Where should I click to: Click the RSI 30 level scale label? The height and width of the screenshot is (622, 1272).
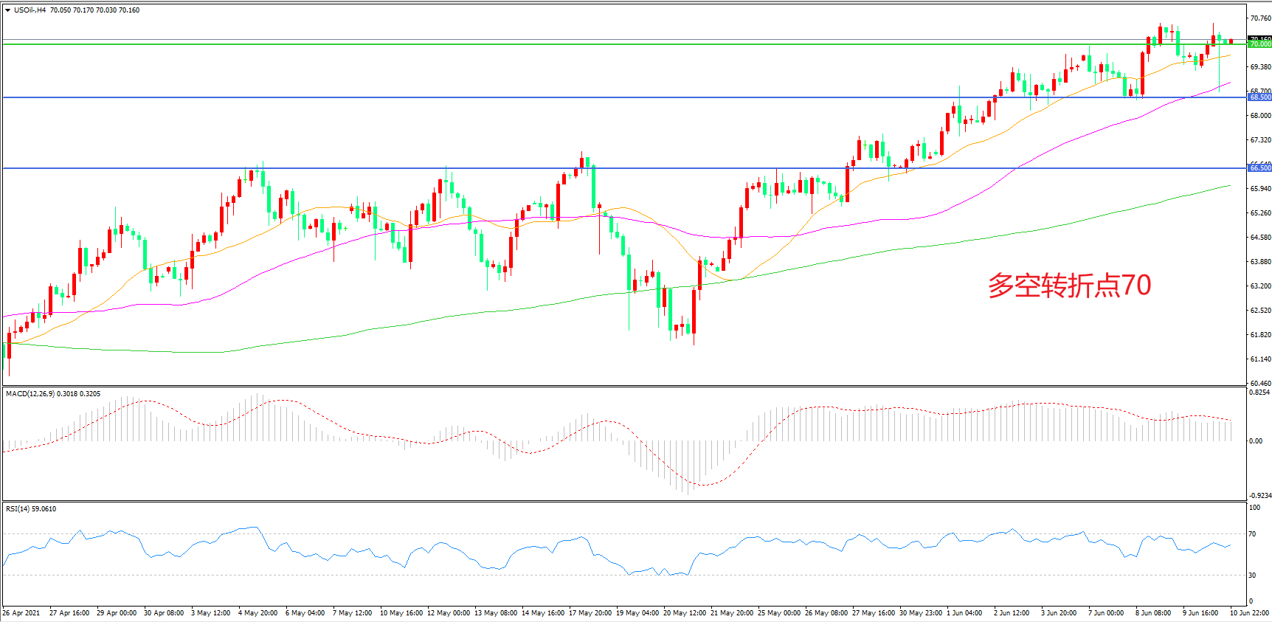tap(1254, 576)
